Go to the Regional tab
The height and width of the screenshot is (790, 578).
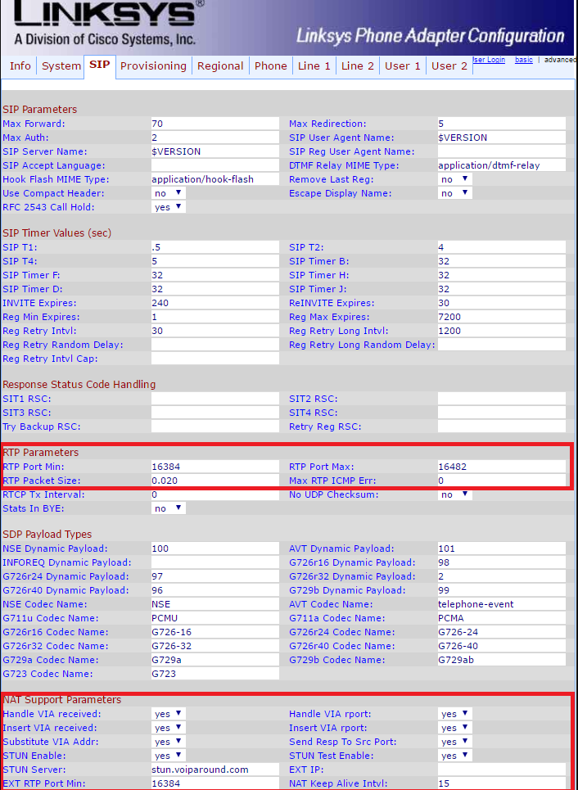click(220, 66)
